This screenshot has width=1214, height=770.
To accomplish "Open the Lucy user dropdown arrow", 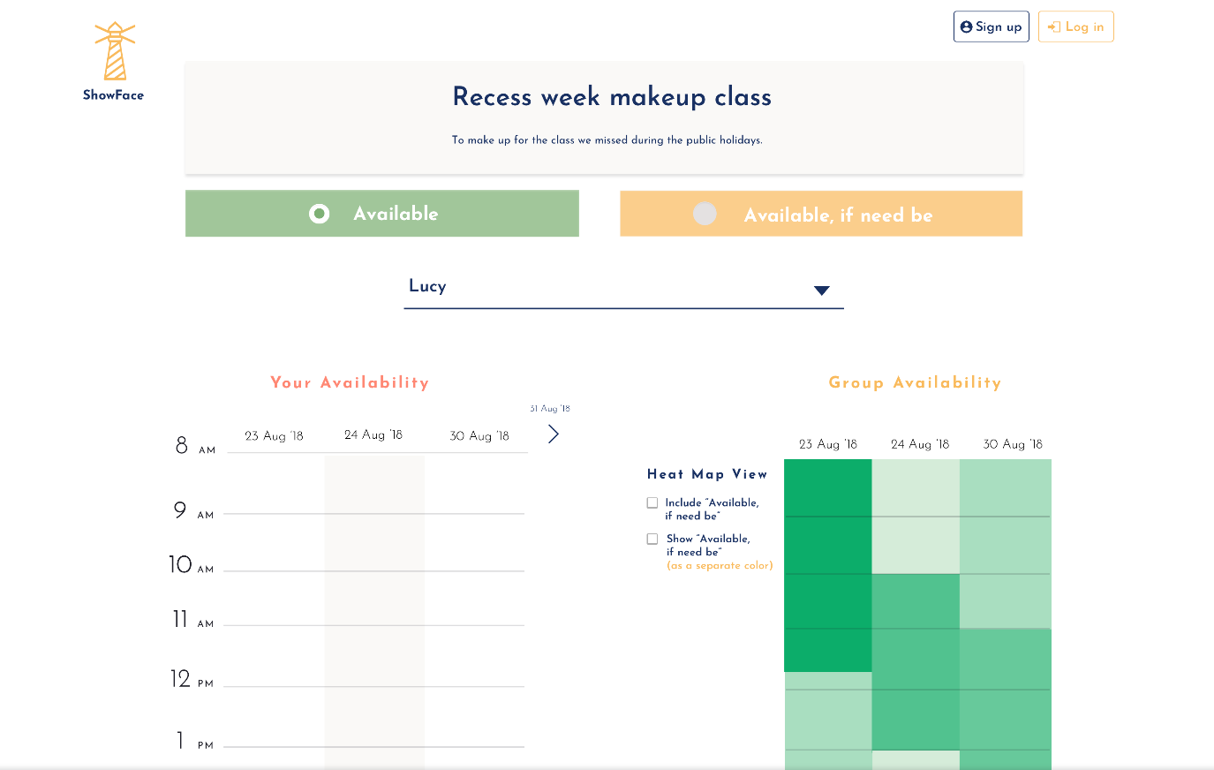I will click(x=821, y=291).
